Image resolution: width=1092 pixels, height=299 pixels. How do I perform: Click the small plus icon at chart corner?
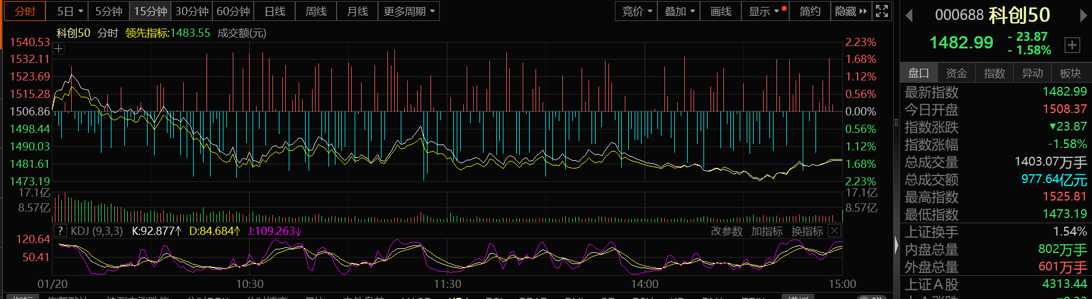pos(58,49)
